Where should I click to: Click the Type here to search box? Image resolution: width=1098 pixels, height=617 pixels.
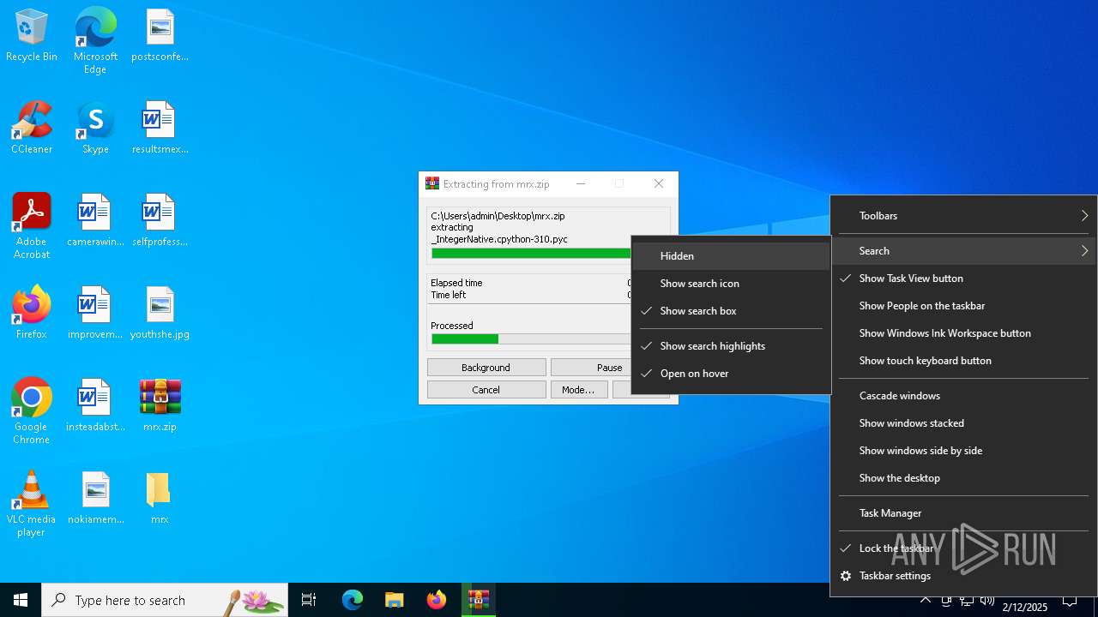pos(165,600)
